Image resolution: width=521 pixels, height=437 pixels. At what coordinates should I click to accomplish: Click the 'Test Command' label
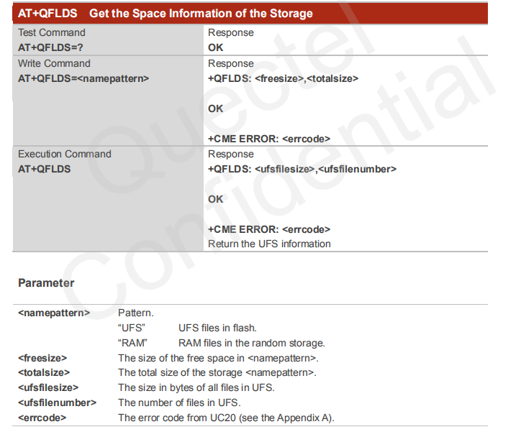(x=51, y=32)
